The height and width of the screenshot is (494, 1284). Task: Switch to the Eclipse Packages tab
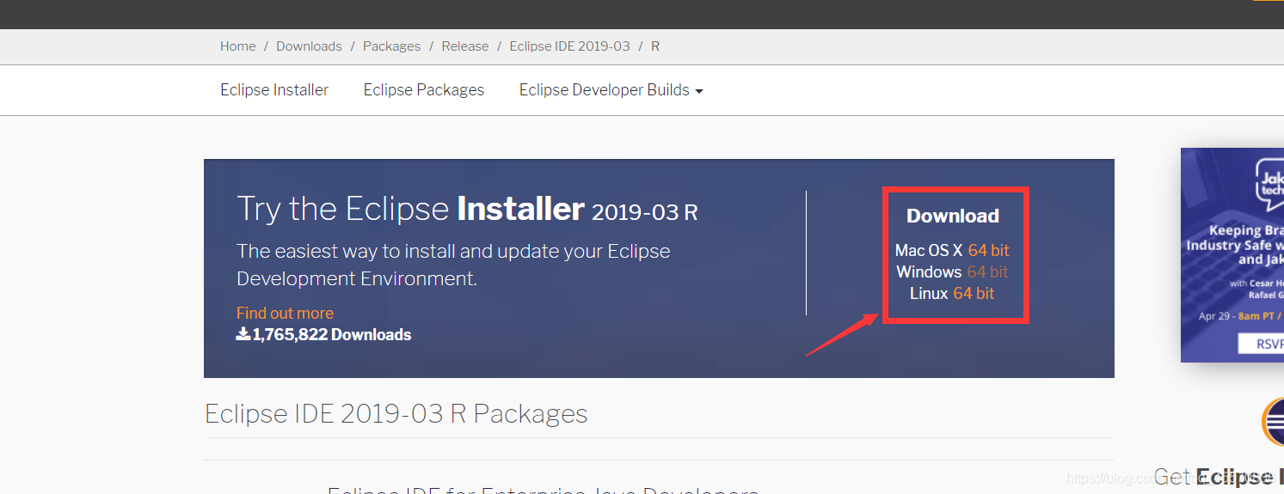pyautogui.click(x=424, y=90)
